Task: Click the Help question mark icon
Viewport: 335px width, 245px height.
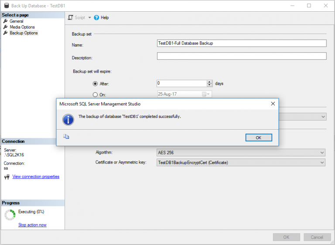Action: 96,17
